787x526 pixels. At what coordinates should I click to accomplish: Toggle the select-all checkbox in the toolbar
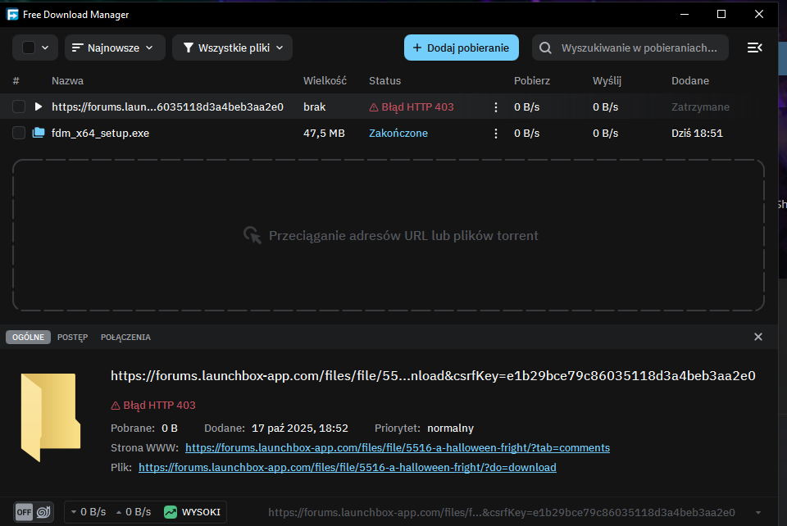coord(29,48)
